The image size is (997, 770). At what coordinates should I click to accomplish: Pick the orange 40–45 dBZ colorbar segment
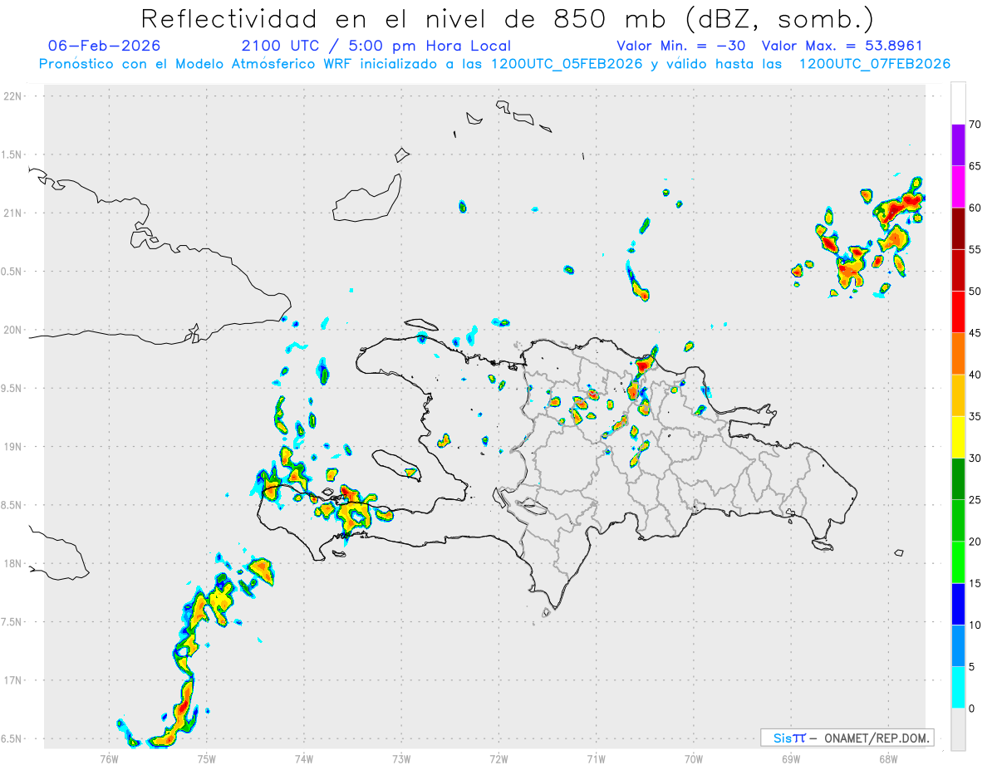(x=959, y=354)
